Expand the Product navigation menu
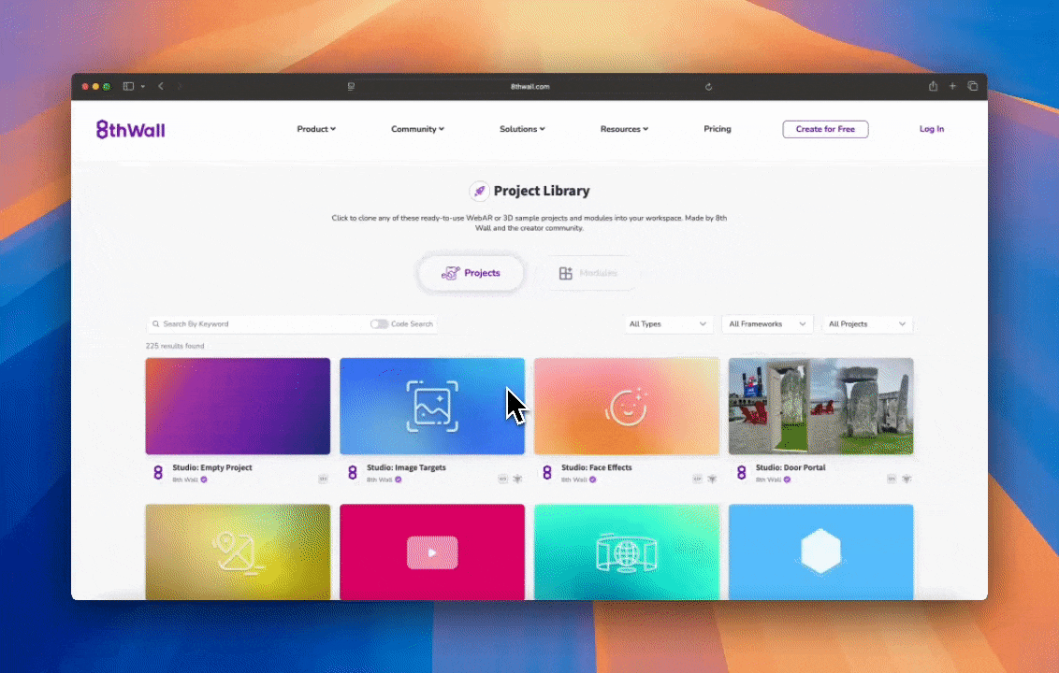 pyautogui.click(x=316, y=129)
